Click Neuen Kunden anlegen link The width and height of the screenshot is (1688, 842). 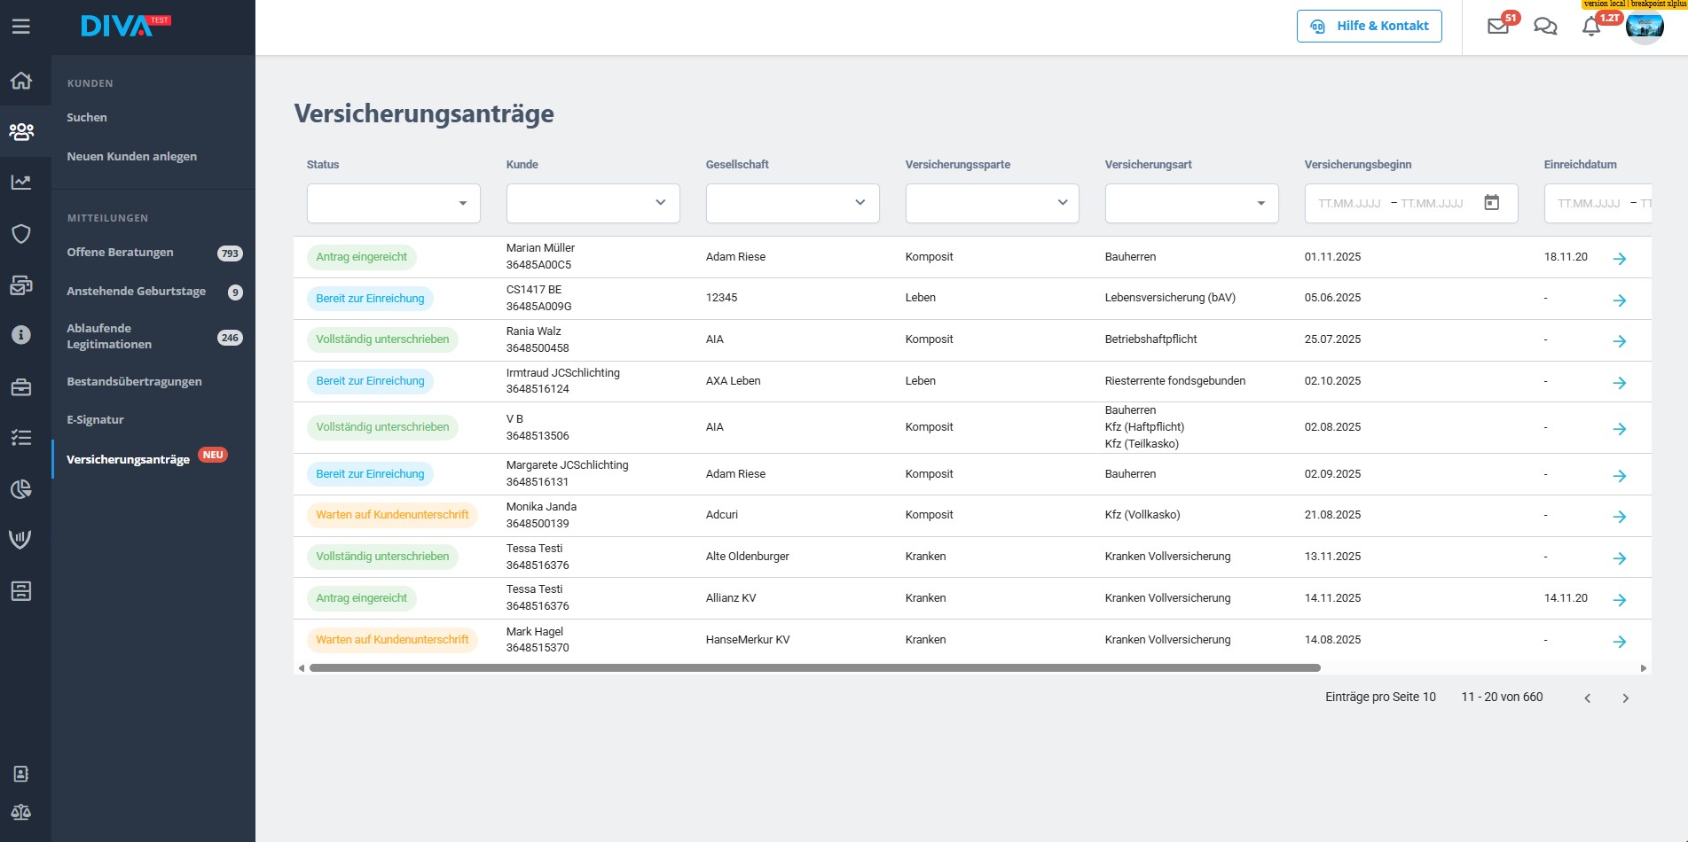point(132,157)
